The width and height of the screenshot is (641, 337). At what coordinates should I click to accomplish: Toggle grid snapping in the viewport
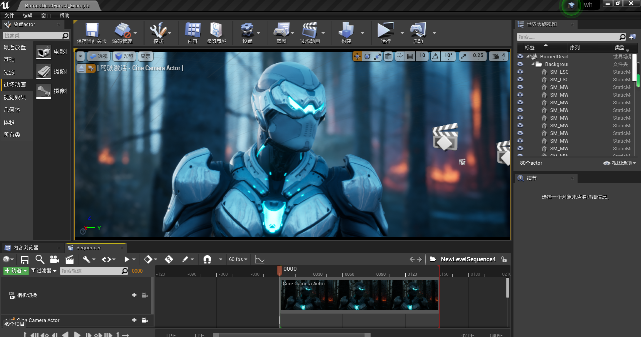point(410,56)
